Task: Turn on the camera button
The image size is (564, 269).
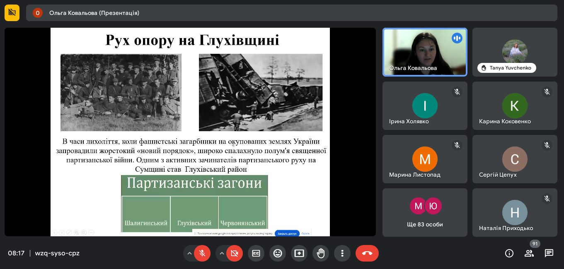Action: pyautogui.click(x=235, y=253)
